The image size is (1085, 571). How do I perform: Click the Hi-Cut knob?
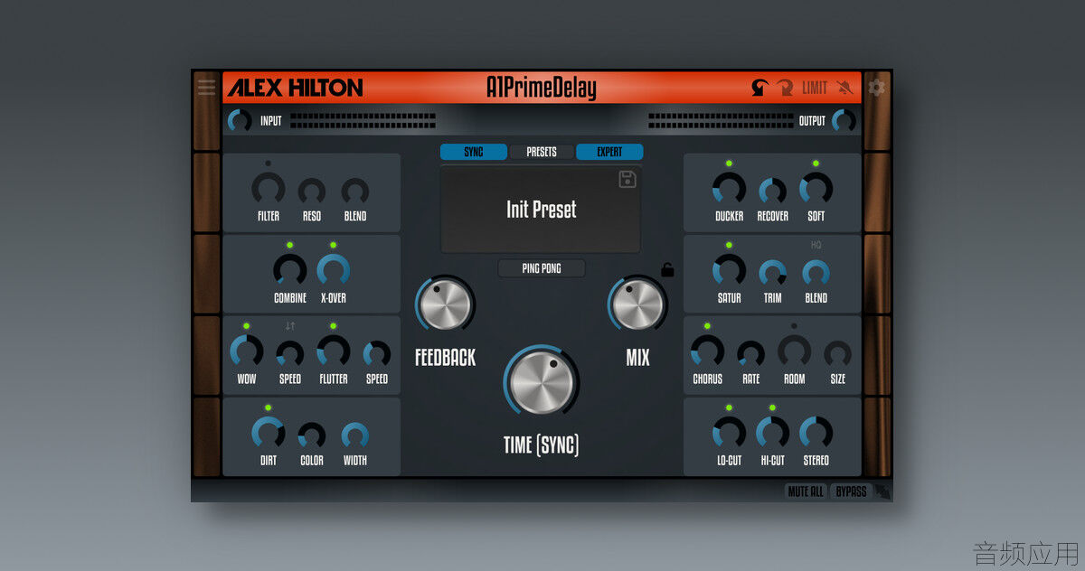coord(772,434)
